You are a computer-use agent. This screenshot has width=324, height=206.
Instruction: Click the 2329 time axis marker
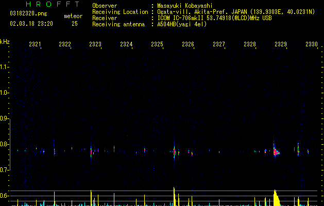click(x=281, y=44)
